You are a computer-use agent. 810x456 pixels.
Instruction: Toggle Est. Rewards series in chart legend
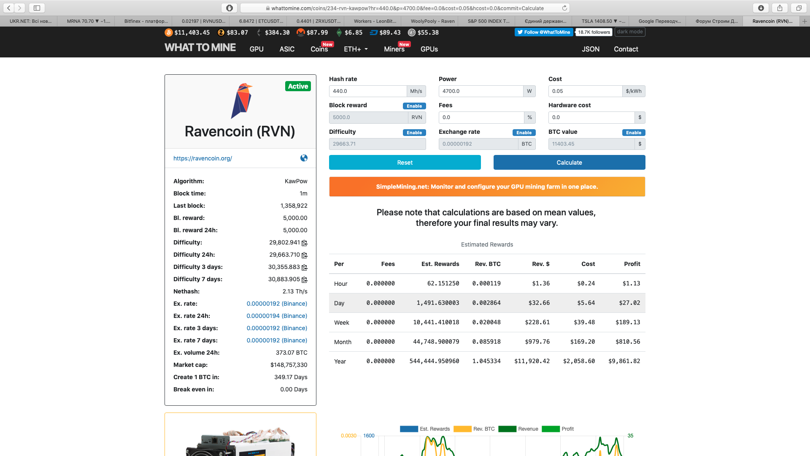(x=424, y=429)
